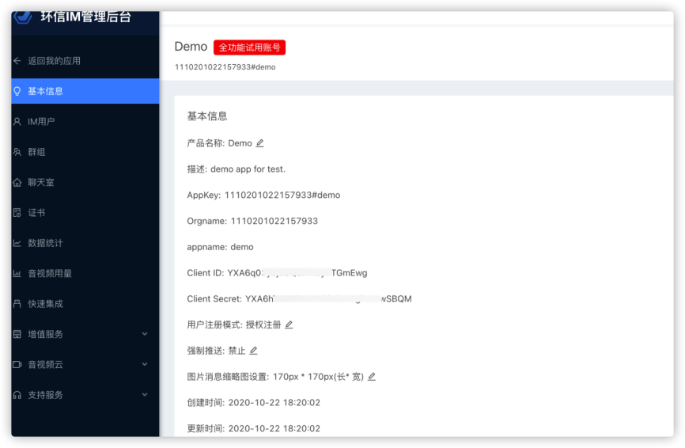The image size is (685, 448).
Task: Open the 快速集成 menu item
Action: coord(85,303)
